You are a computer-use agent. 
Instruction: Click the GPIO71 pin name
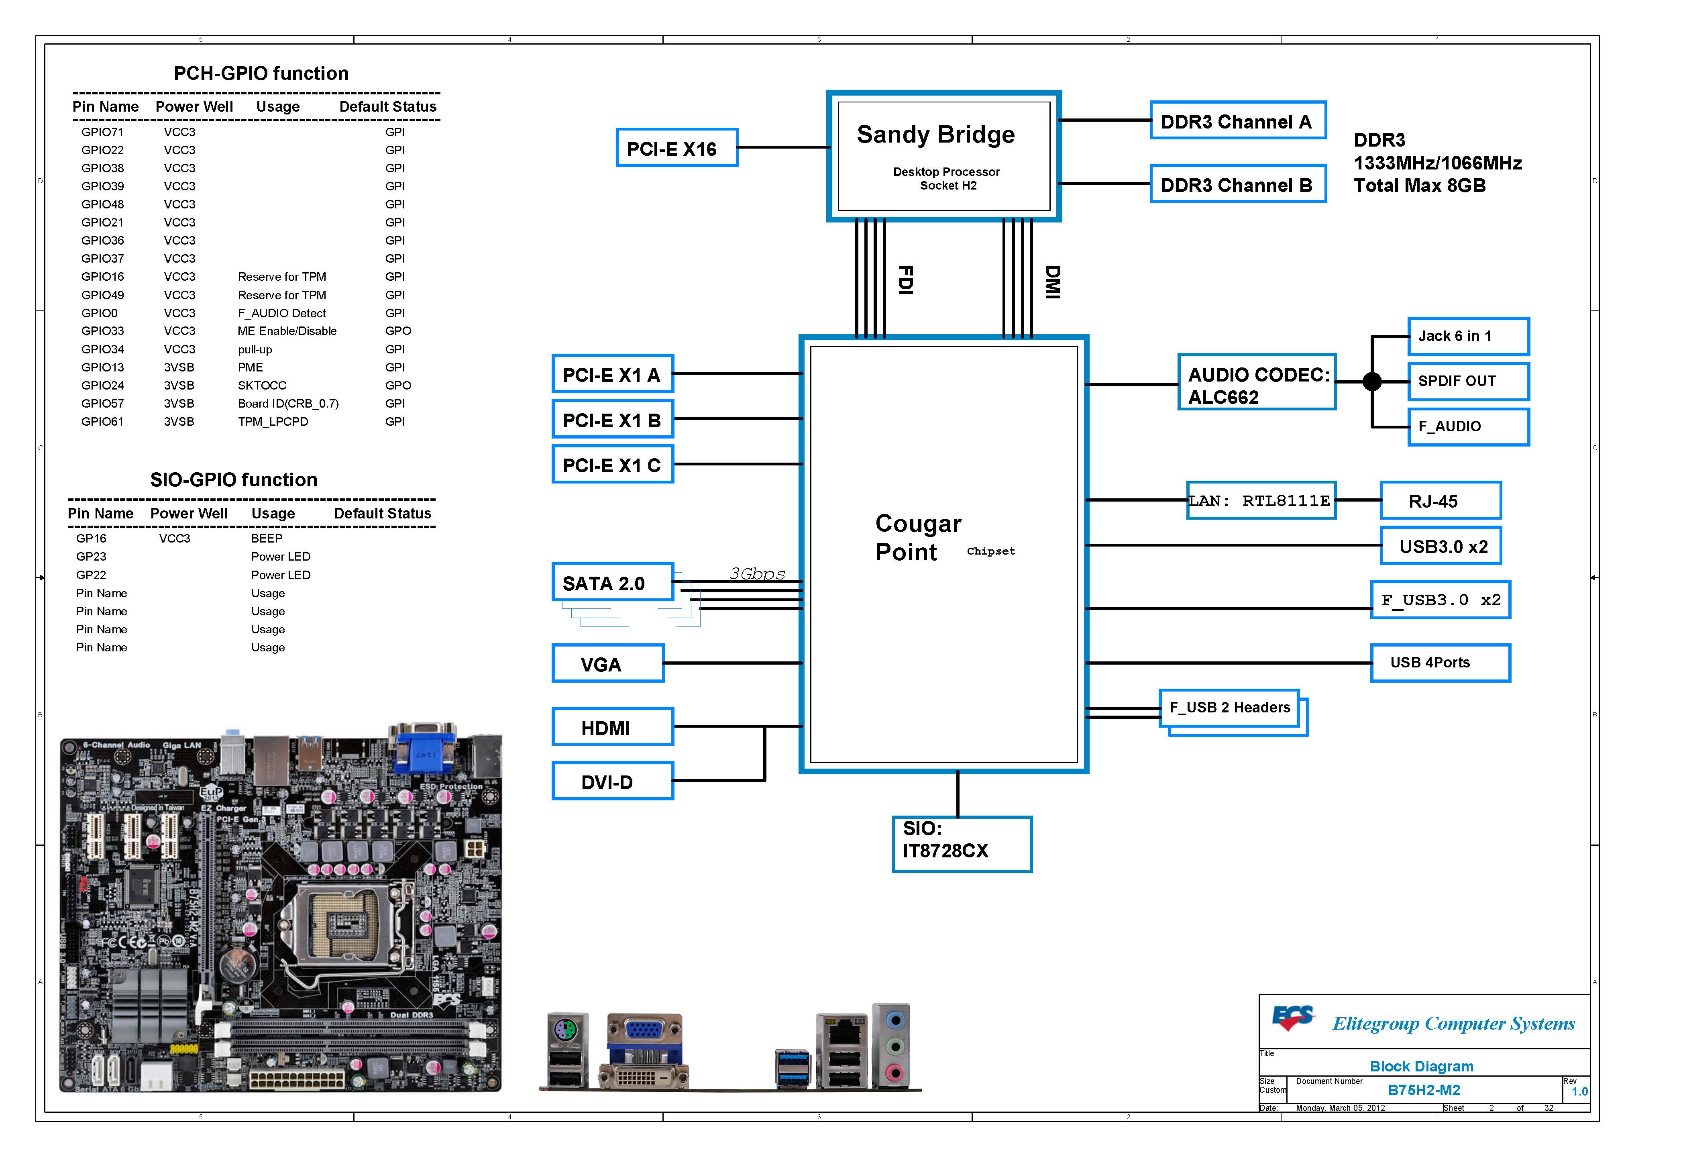102,132
